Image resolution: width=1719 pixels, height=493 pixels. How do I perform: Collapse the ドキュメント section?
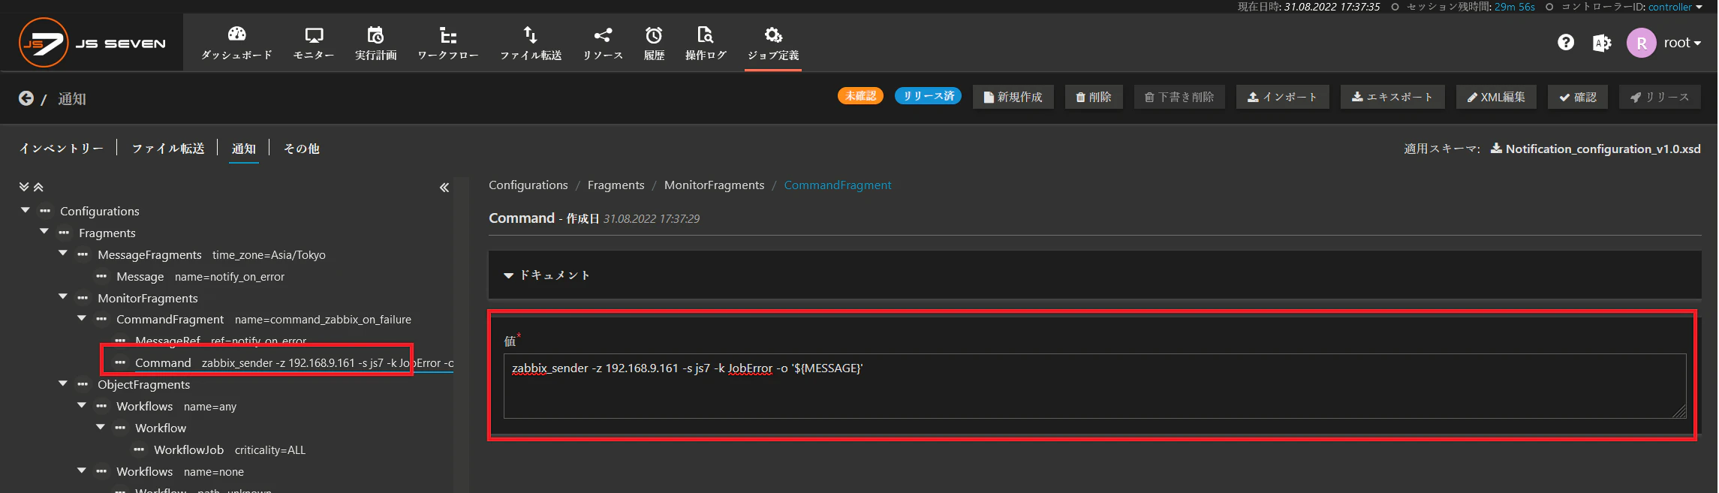[547, 275]
